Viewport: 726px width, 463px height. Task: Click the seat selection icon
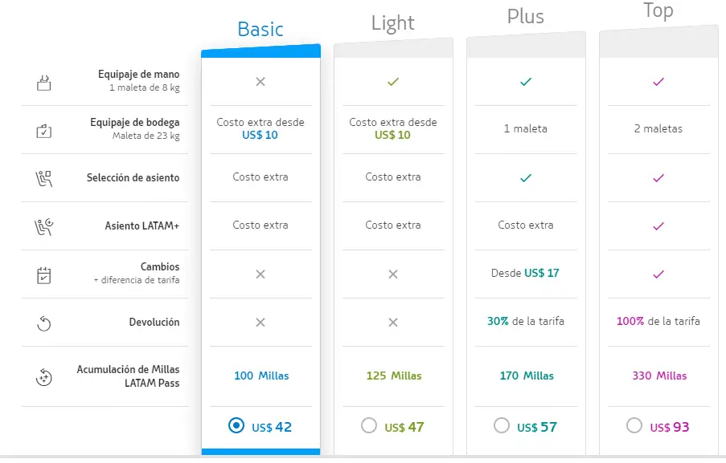click(x=44, y=178)
